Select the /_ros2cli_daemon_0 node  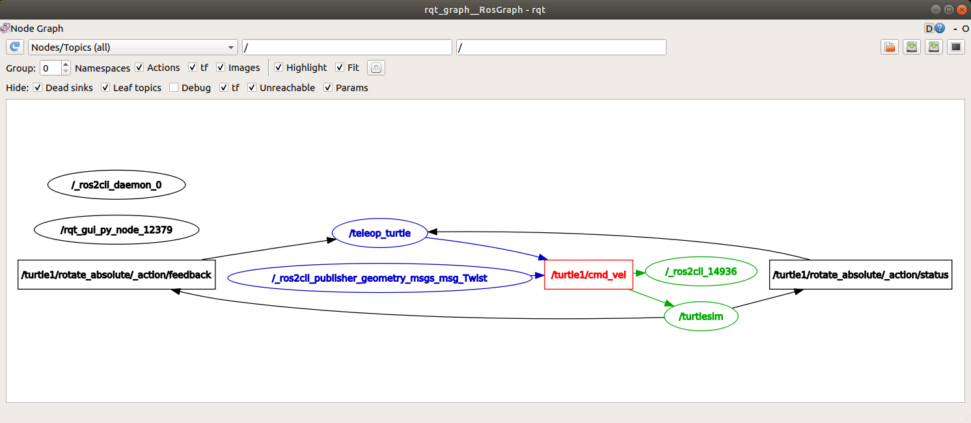coord(116,185)
